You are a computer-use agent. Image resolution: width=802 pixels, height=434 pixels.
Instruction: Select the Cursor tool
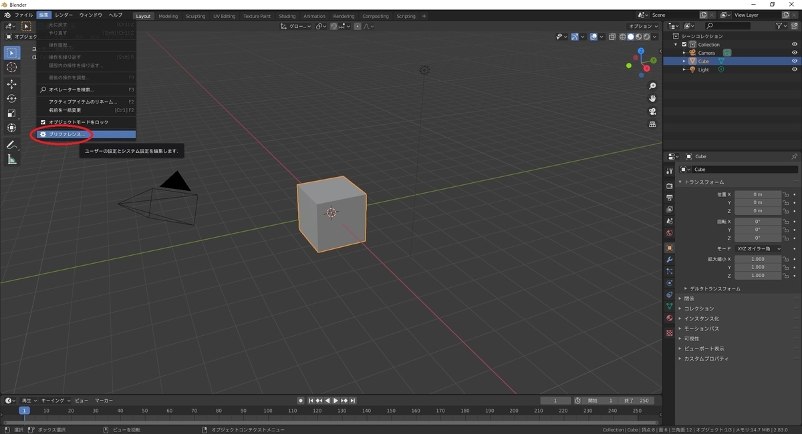click(x=12, y=67)
